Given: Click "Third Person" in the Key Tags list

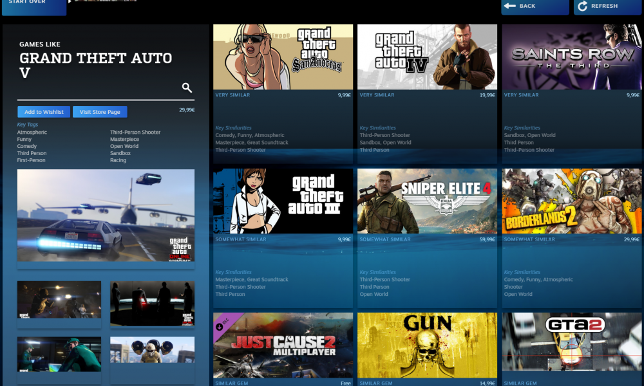Looking at the screenshot, I should pos(32,153).
